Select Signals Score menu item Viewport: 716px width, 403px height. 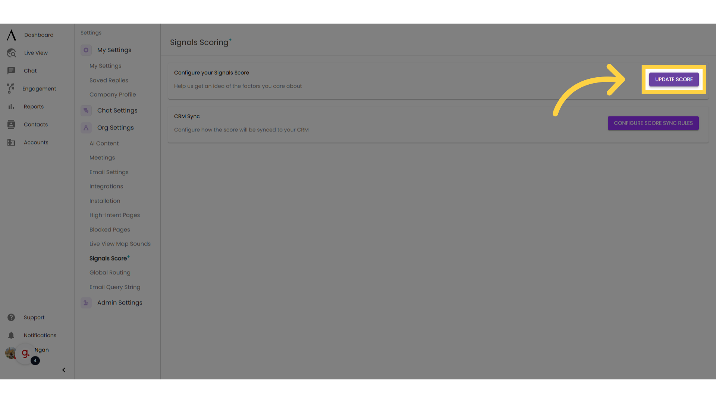point(108,258)
